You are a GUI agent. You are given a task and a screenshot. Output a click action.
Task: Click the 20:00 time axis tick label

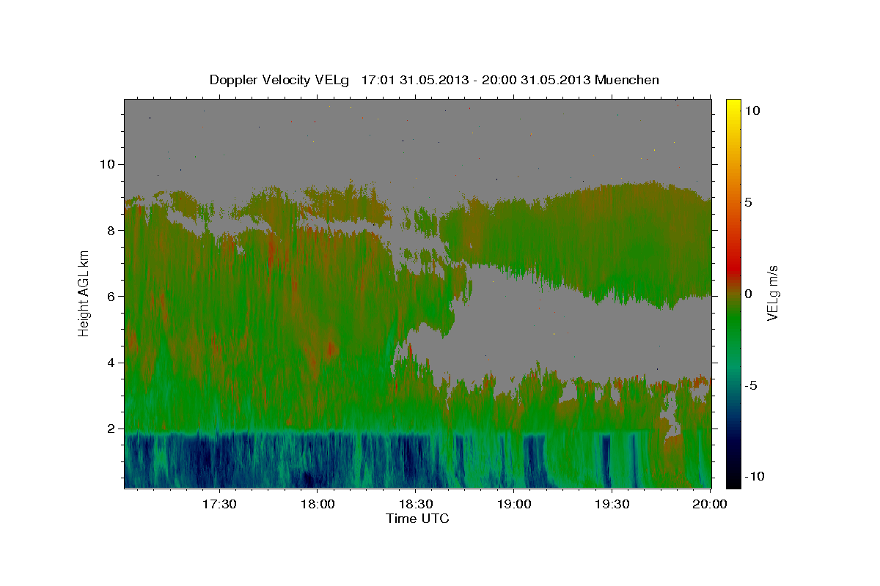pyautogui.click(x=711, y=505)
